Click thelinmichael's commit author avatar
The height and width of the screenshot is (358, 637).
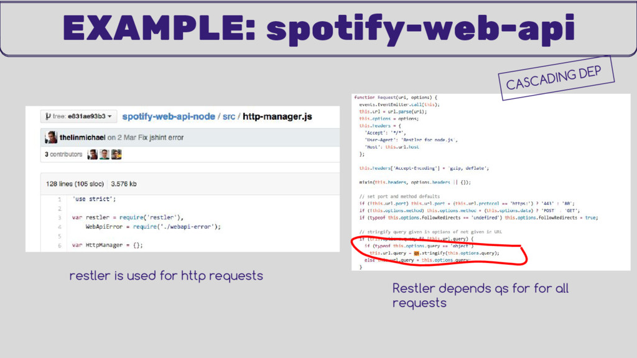(51, 137)
